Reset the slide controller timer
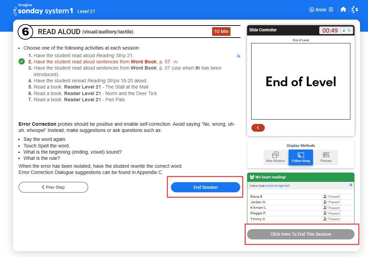The height and width of the screenshot is (257, 368). [x=349, y=31]
